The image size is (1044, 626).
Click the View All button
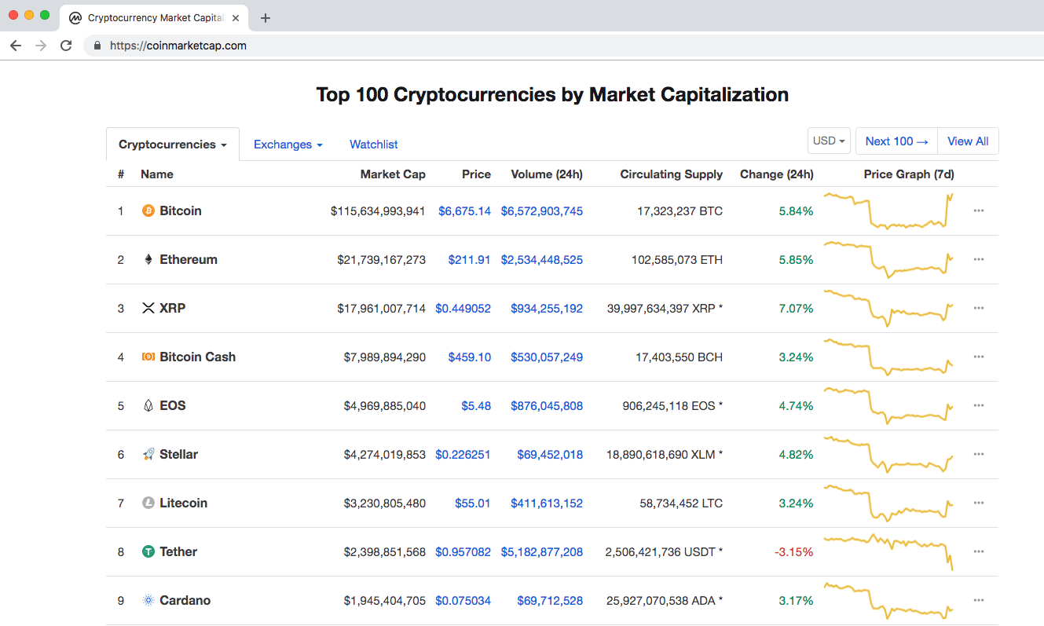tap(968, 141)
